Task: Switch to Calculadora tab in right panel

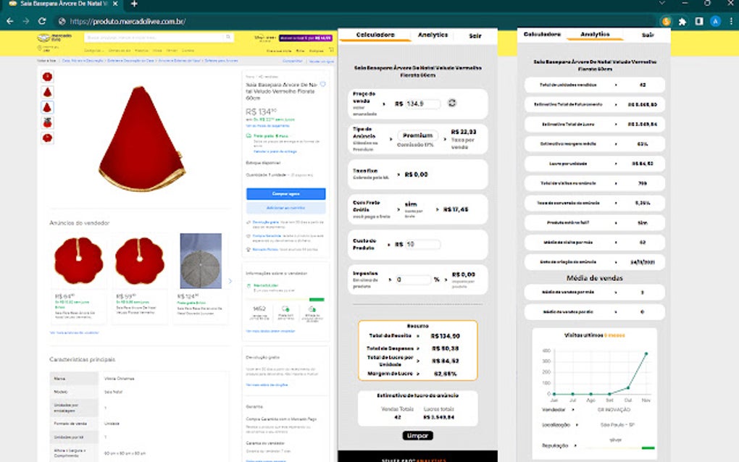Action: [x=542, y=34]
